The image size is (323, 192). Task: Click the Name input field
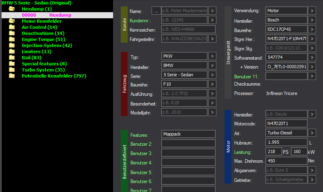click(x=184, y=11)
